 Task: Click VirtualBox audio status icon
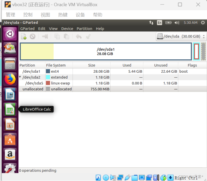point(113,178)
